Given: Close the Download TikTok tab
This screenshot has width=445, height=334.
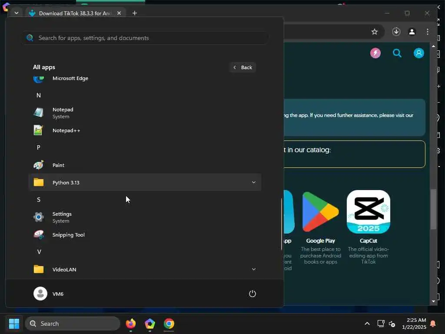Looking at the screenshot, I should (x=119, y=13).
